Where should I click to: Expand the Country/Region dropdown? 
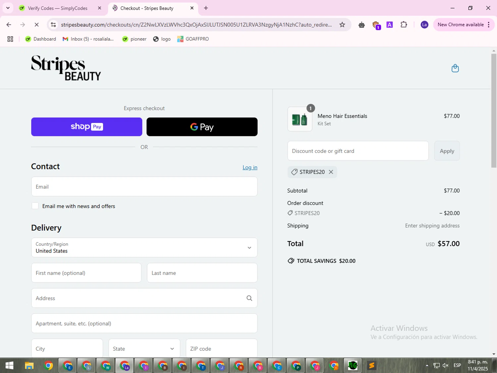click(x=144, y=247)
